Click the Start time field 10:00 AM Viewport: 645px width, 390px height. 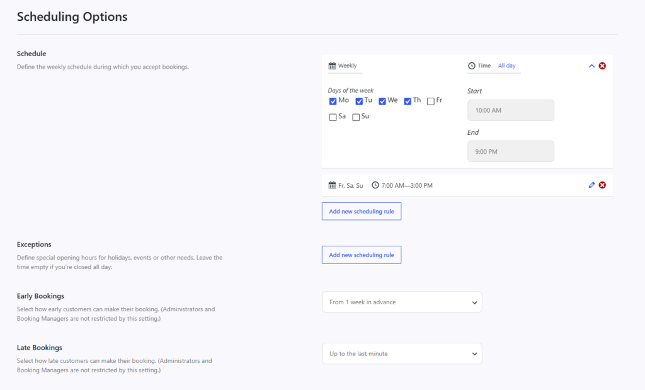click(510, 110)
